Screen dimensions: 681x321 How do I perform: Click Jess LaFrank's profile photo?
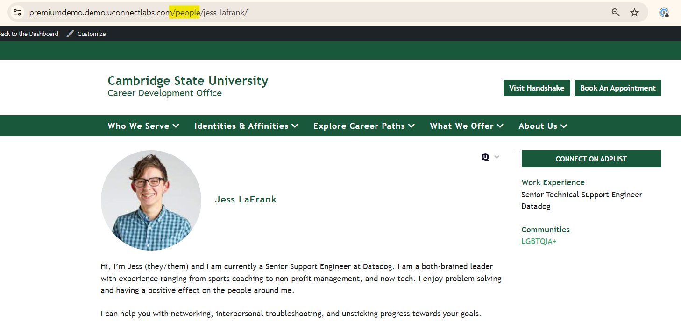pos(151,200)
